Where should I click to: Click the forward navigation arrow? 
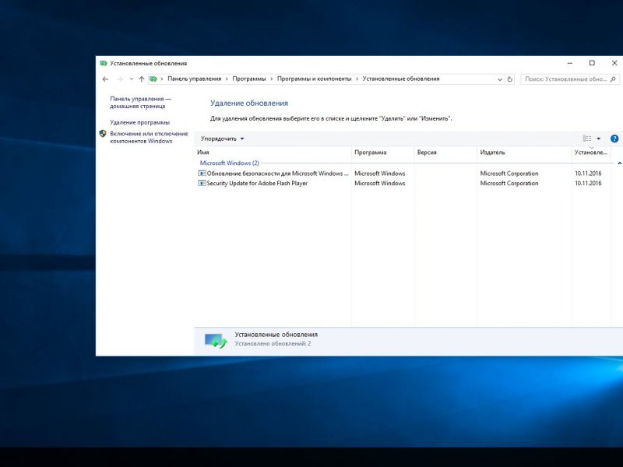[x=120, y=79]
